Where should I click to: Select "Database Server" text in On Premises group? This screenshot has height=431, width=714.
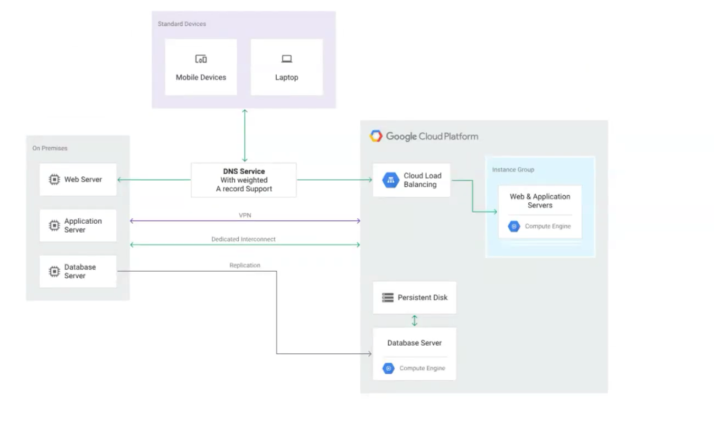tap(80, 271)
